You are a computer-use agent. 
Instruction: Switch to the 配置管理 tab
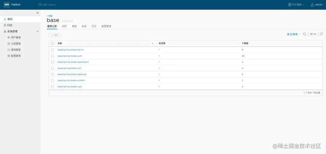(x=106, y=26)
